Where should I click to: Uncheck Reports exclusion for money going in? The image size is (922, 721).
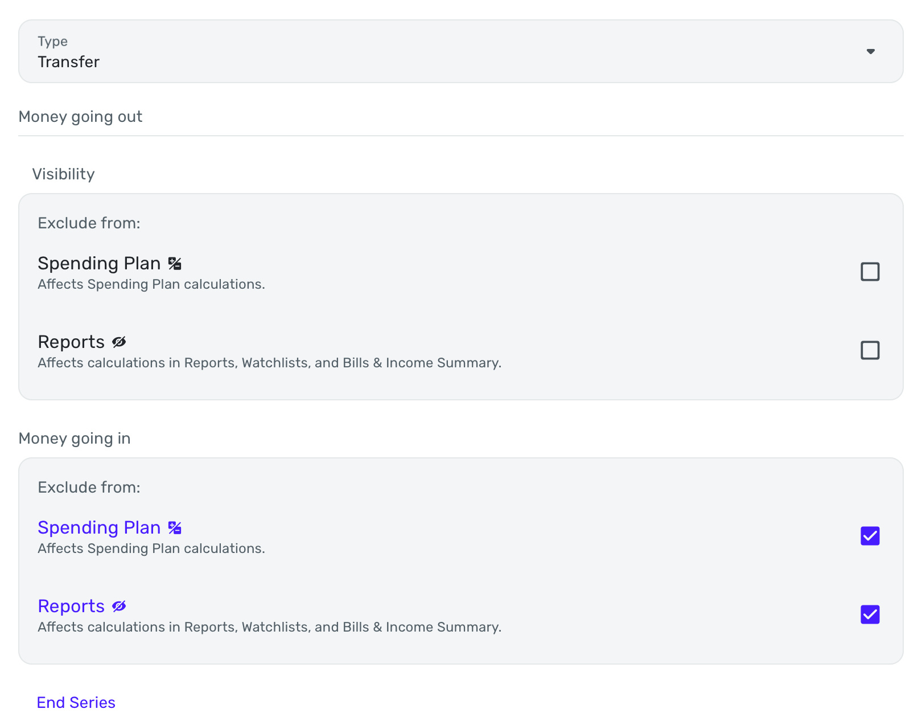click(870, 615)
